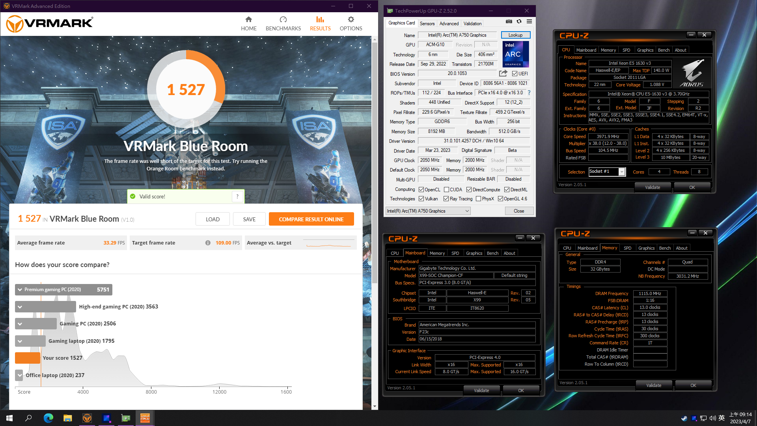Click OK in the CPU-Z Mainboard window
Viewport: 757px width, 426px height.
coord(521,390)
